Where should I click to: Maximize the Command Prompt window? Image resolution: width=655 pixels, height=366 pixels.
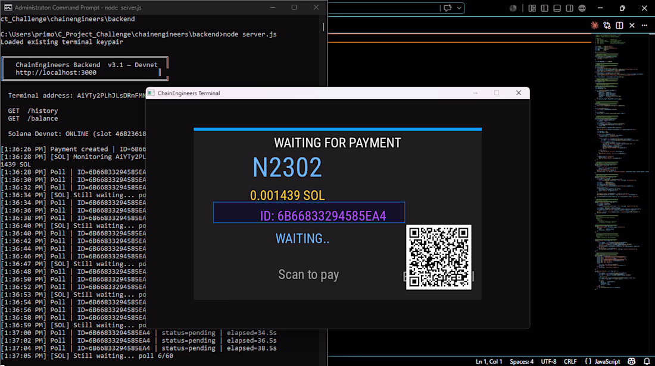pos(294,8)
